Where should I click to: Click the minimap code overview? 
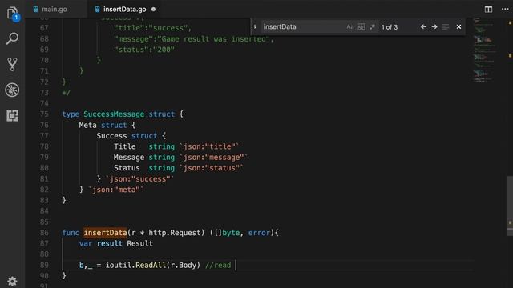click(486, 49)
